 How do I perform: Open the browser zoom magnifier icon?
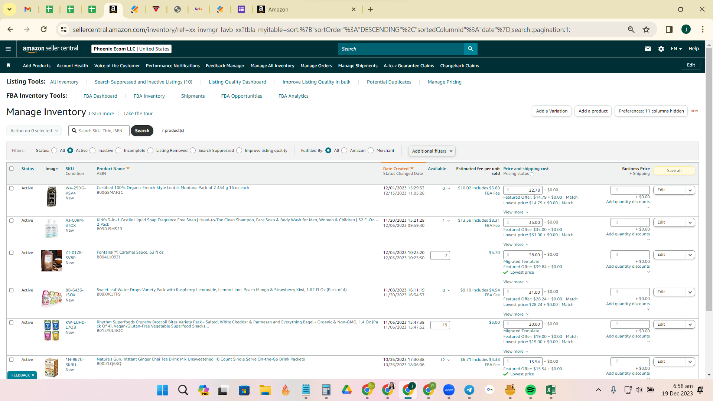[x=631, y=29]
